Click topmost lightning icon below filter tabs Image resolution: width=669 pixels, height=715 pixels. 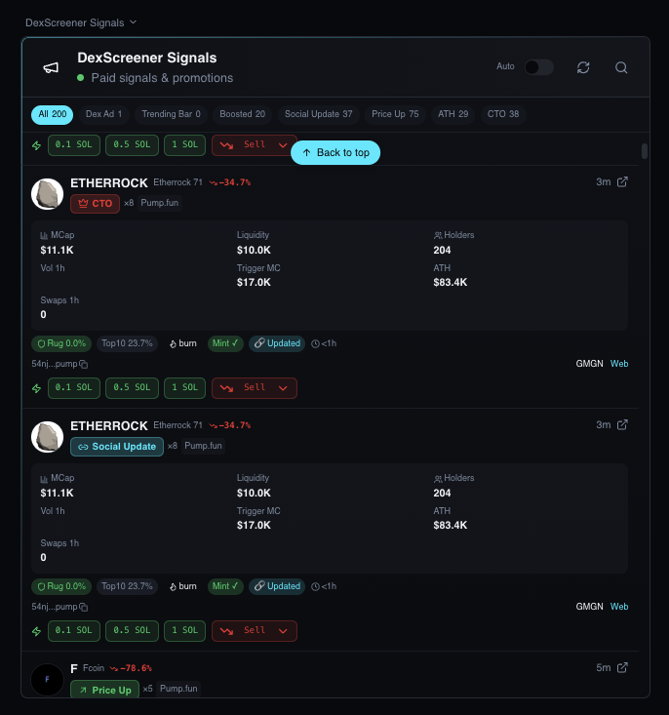point(36,145)
